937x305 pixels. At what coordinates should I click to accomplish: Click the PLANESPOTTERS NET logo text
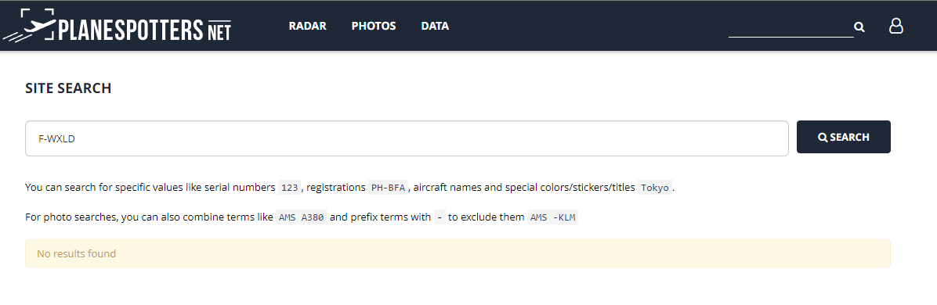pyautogui.click(x=144, y=29)
